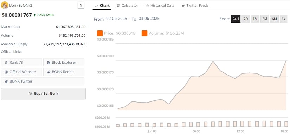Click the Block Explorer document icon
The image size is (290, 134).
click(x=49, y=63)
